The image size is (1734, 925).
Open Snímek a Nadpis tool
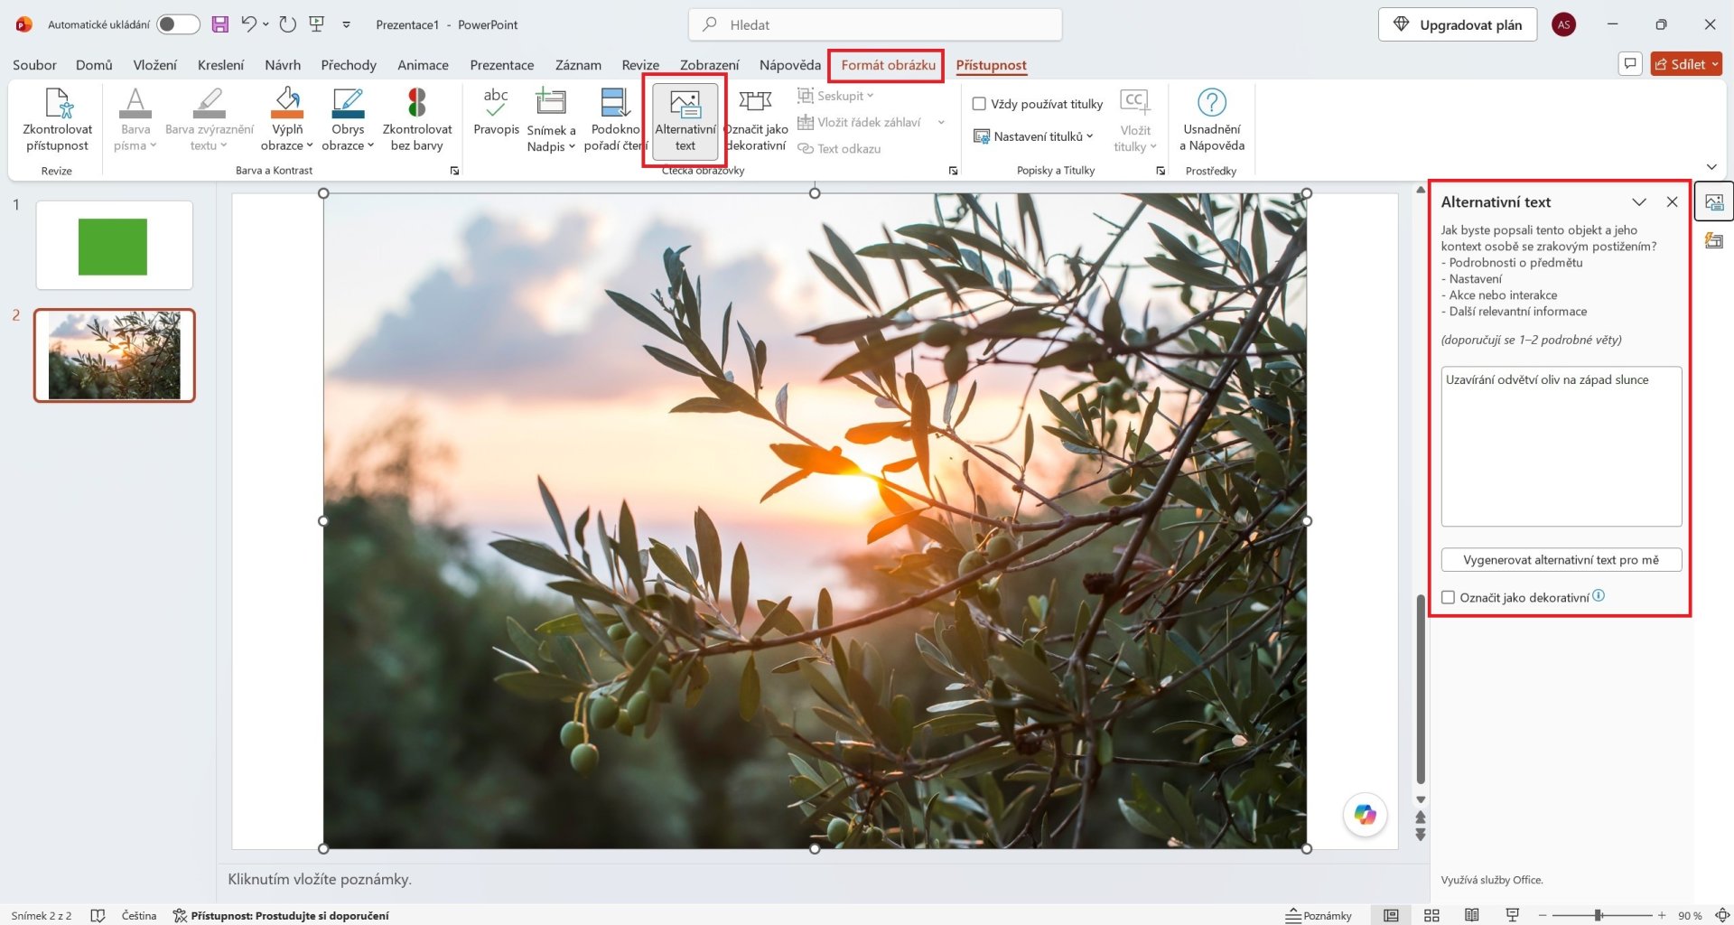tap(551, 120)
